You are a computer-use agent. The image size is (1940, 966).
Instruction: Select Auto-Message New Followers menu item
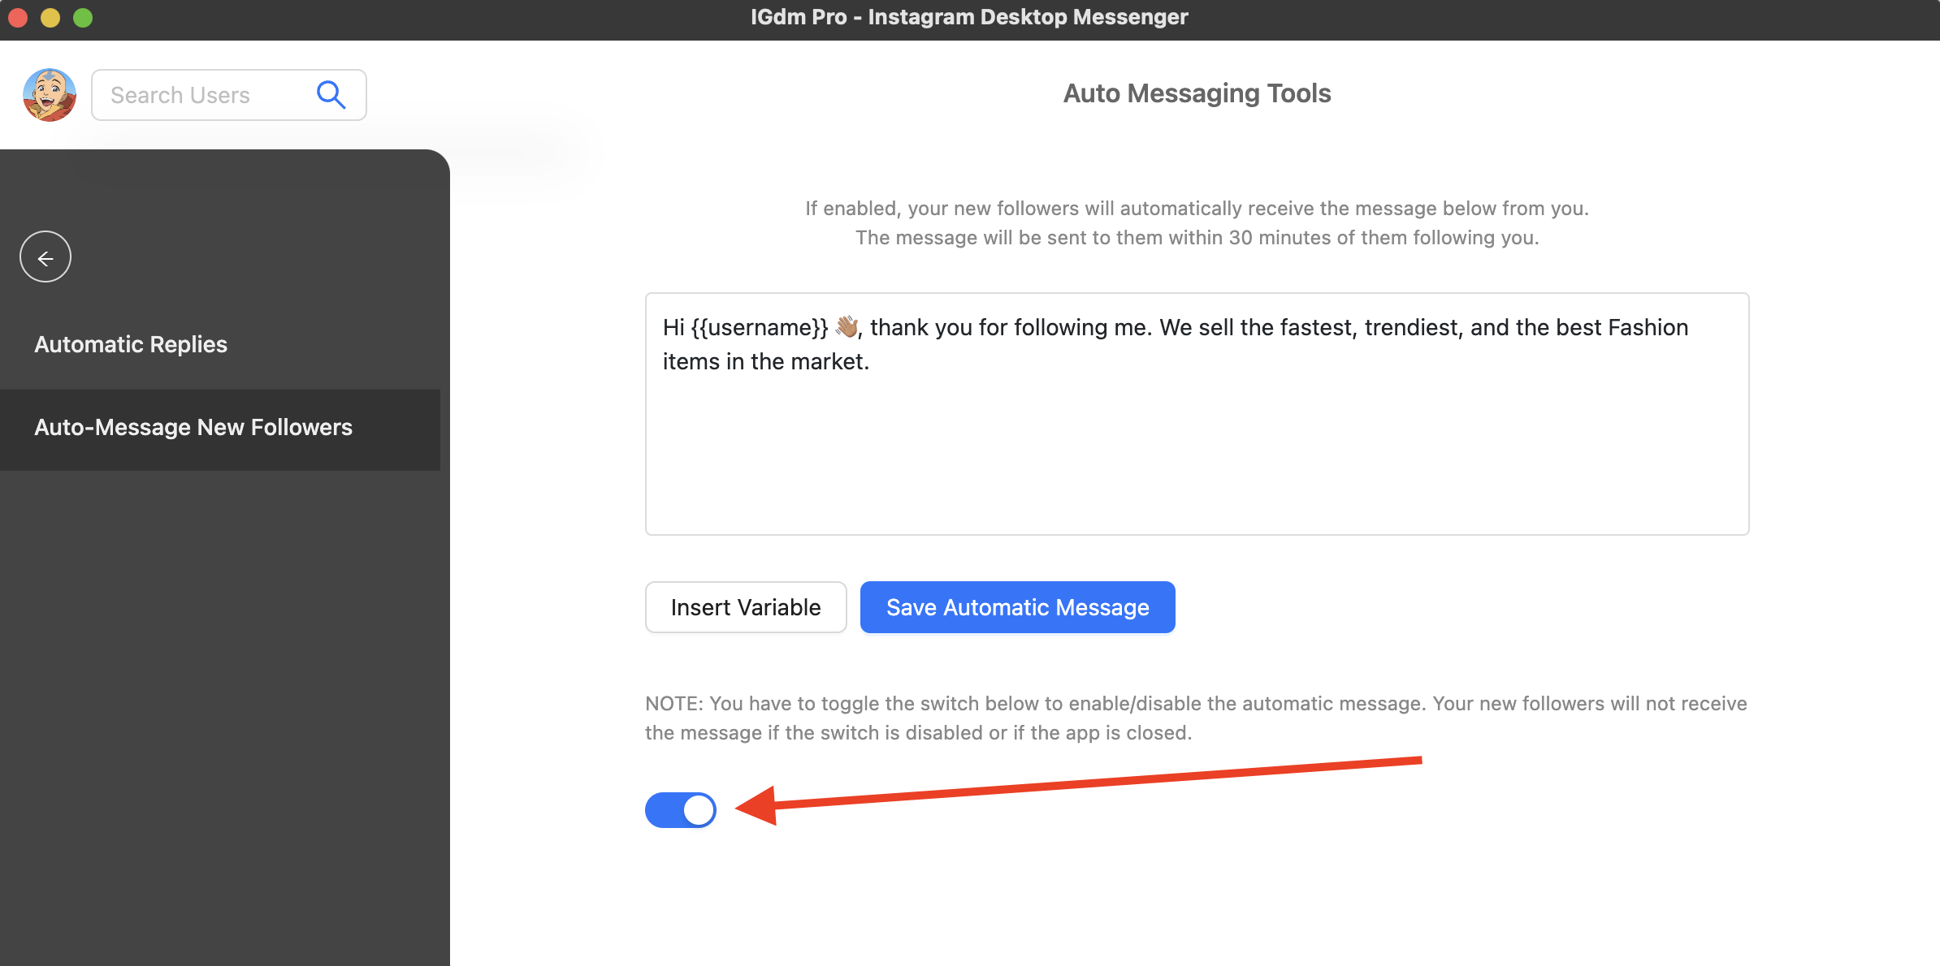click(193, 428)
